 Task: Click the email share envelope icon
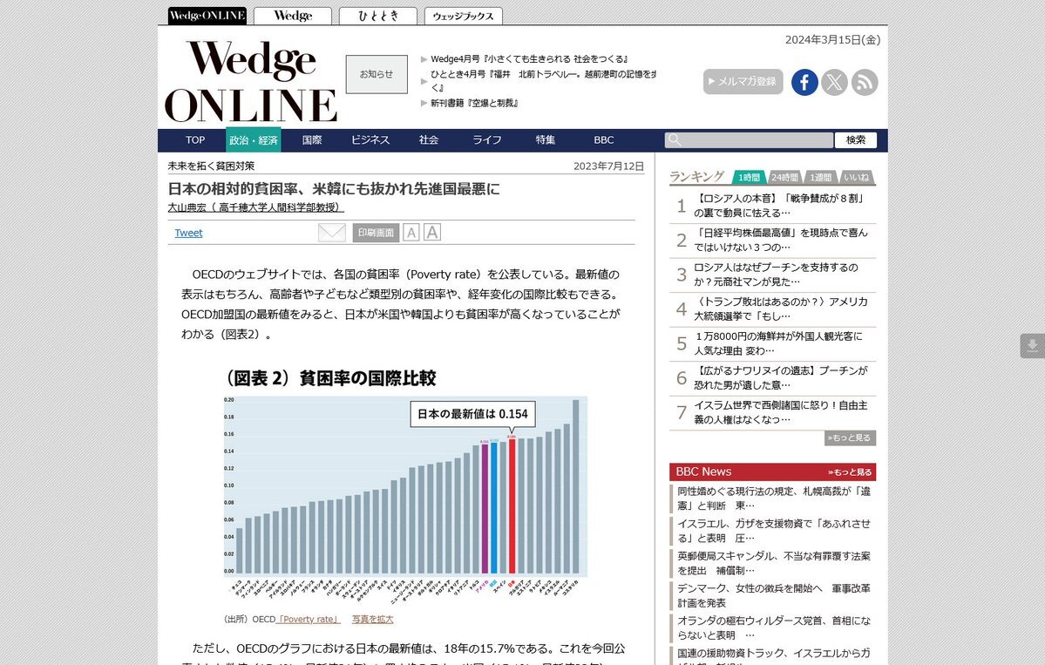[x=332, y=233]
